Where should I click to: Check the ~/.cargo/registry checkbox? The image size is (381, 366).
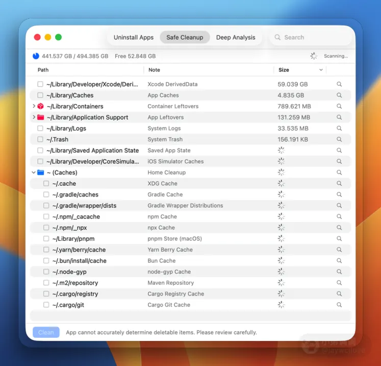[46, 294]
